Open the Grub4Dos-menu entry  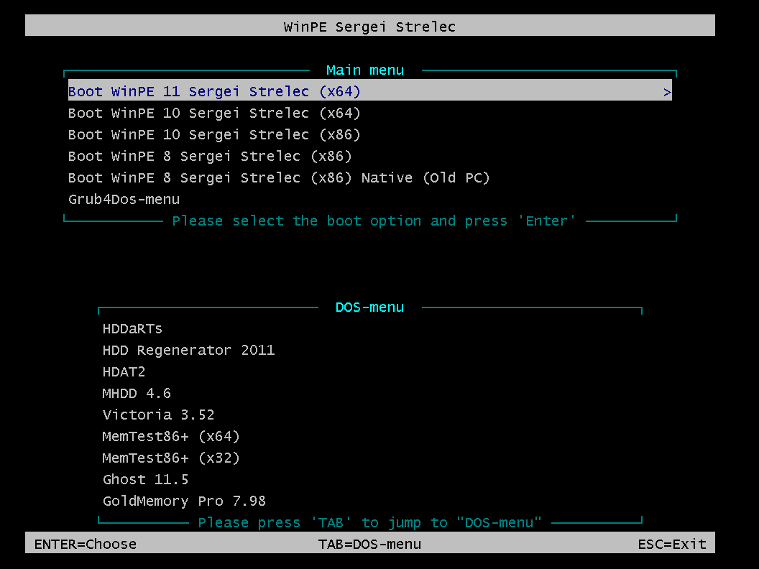tap(124, 199)
